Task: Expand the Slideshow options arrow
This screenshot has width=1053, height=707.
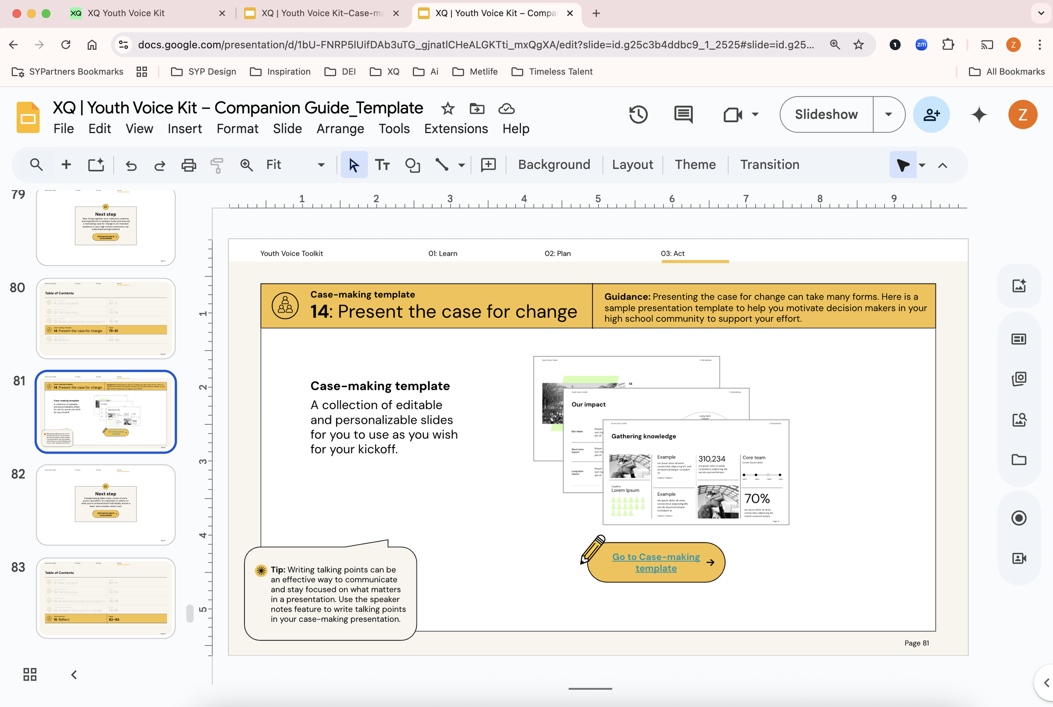Action: (888, 115)
